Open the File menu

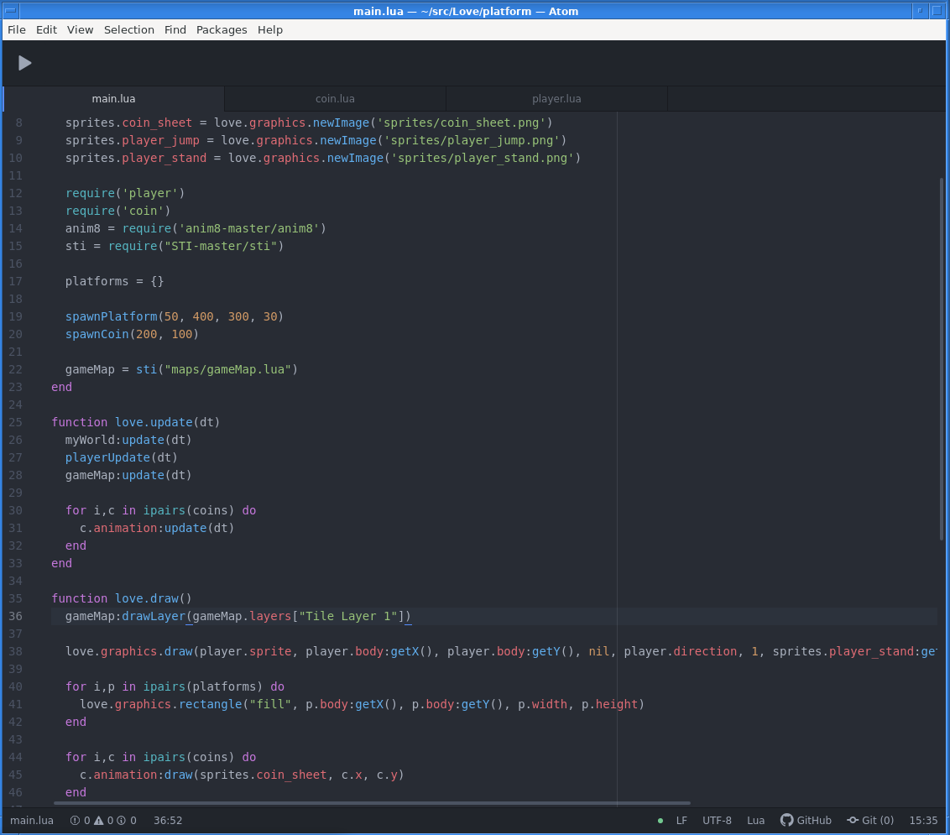[x=16, y=29]
